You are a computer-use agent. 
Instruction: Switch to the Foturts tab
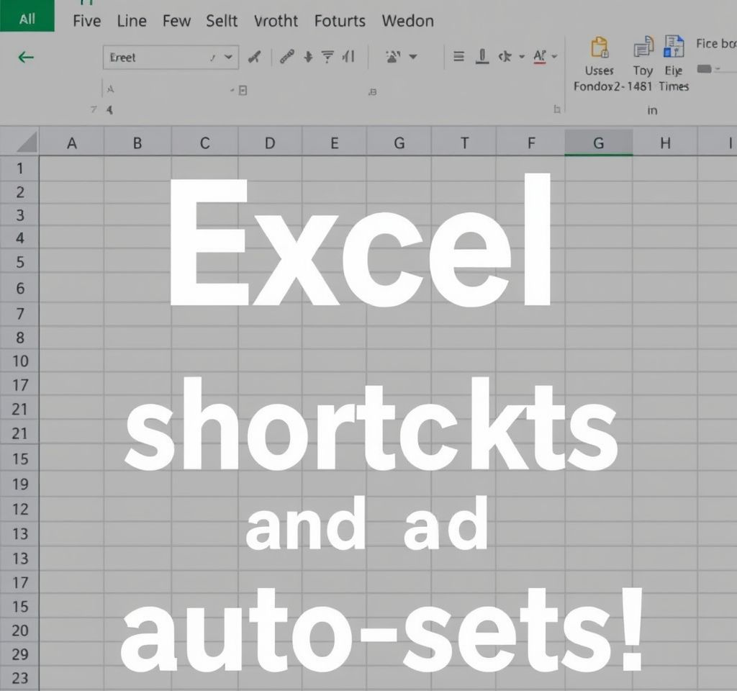[x=340, y=21]
